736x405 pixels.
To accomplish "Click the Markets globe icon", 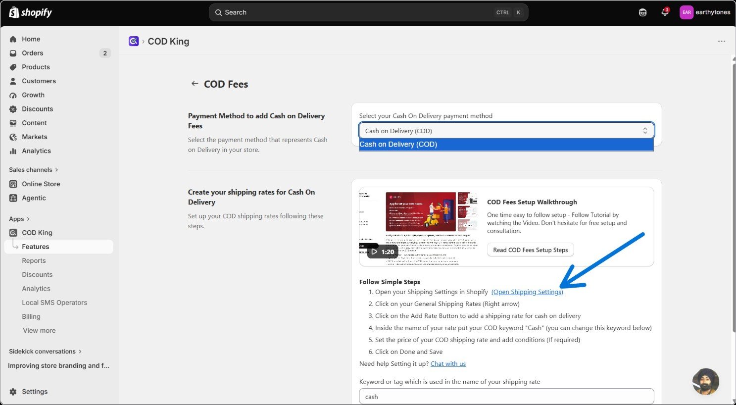I will point(13,137).
